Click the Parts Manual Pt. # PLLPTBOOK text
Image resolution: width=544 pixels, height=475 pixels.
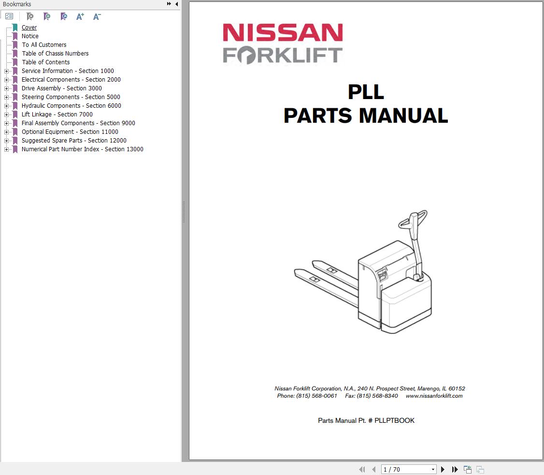click(366, 420)
